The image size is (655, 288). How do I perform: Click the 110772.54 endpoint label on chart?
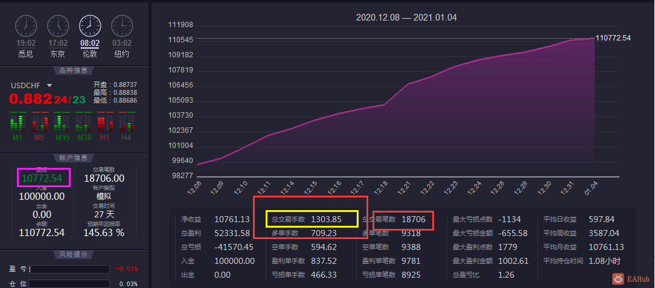point(613,38)
